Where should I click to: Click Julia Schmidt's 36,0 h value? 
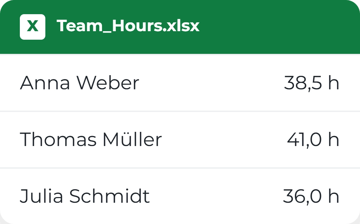311,196
